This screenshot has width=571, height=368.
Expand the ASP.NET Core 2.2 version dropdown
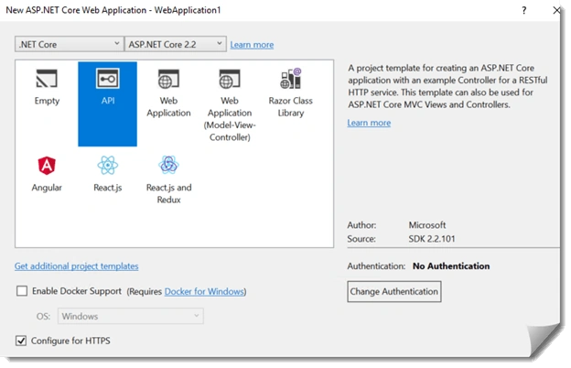(175, 44)
